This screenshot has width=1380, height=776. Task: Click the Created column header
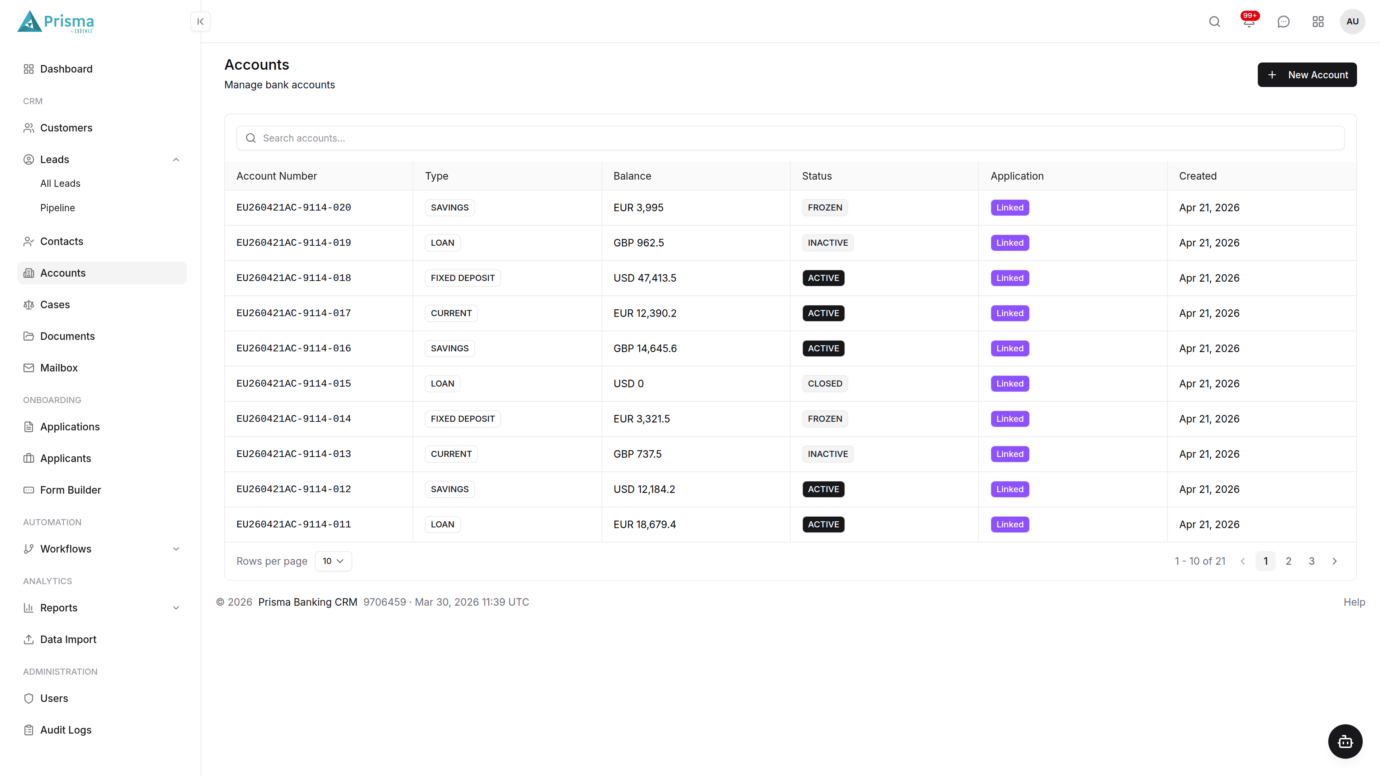click(x=1197, y=176)
